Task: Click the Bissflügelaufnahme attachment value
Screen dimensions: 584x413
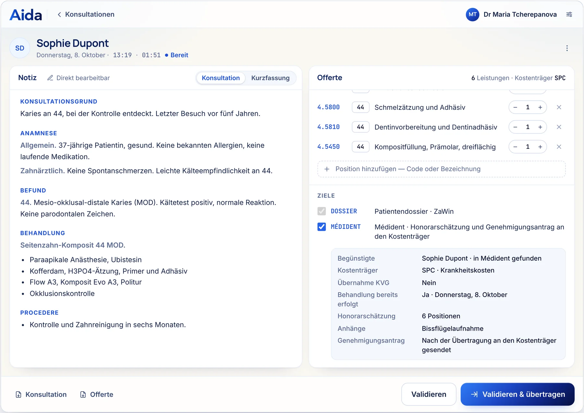Action: pos(453,329)
